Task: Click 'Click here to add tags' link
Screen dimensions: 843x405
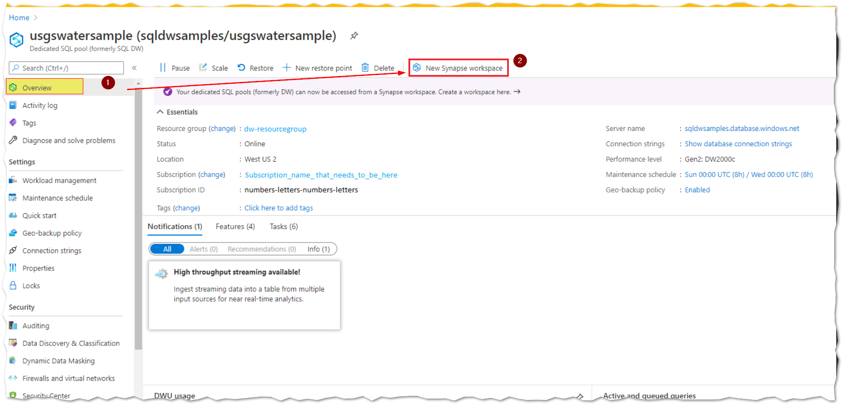Action: pos(279,208)
